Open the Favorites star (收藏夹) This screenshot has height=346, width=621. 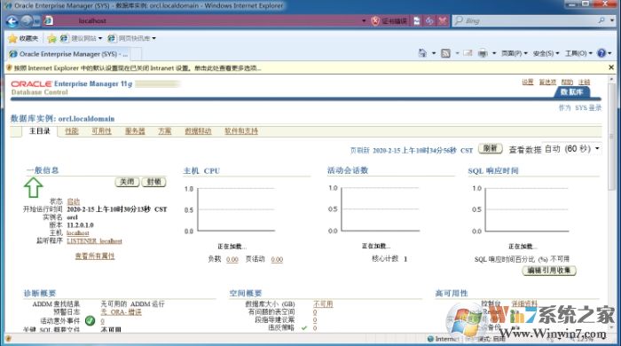[23, 38]
